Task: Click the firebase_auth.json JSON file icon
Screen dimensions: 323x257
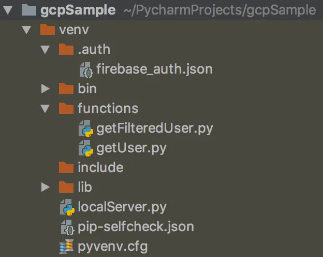Action: click(x=86, y=70)
